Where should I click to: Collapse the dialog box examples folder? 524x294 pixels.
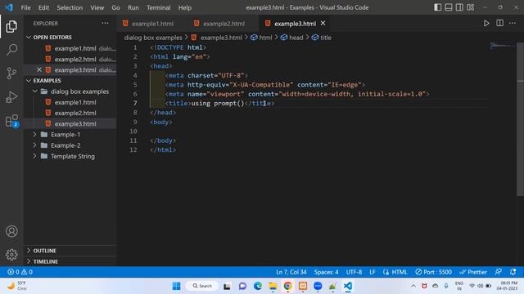pyautogui.click(x=34, y=91)
